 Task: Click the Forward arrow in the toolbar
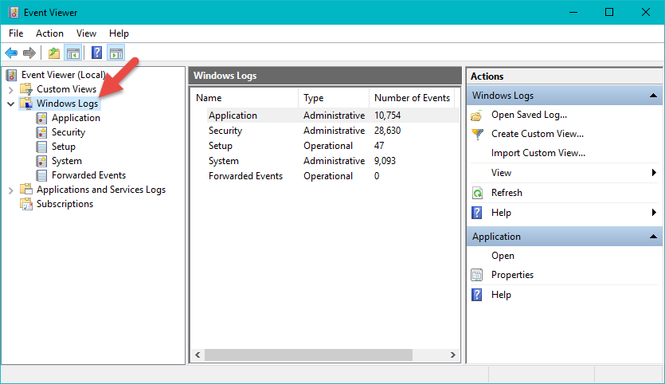(x=29, y=53)
